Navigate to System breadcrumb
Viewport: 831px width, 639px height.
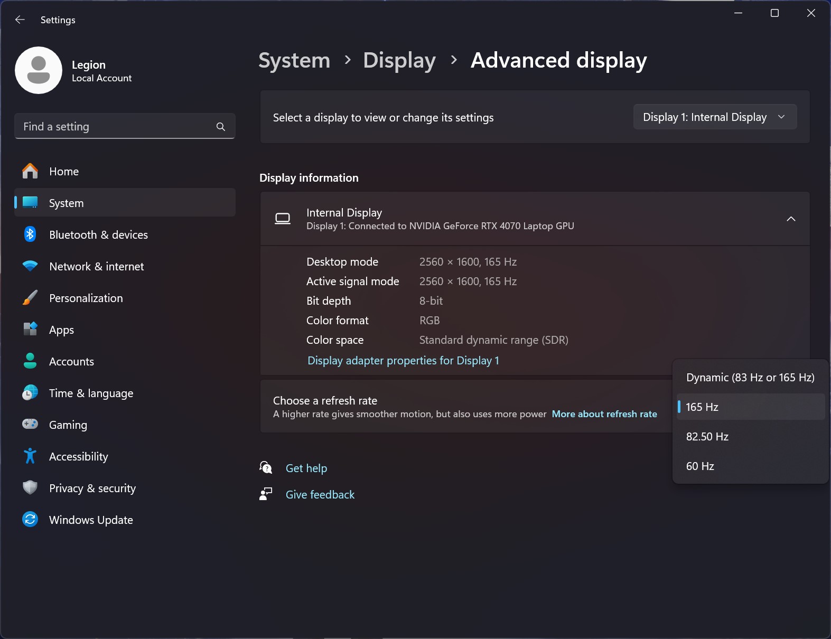294,60
